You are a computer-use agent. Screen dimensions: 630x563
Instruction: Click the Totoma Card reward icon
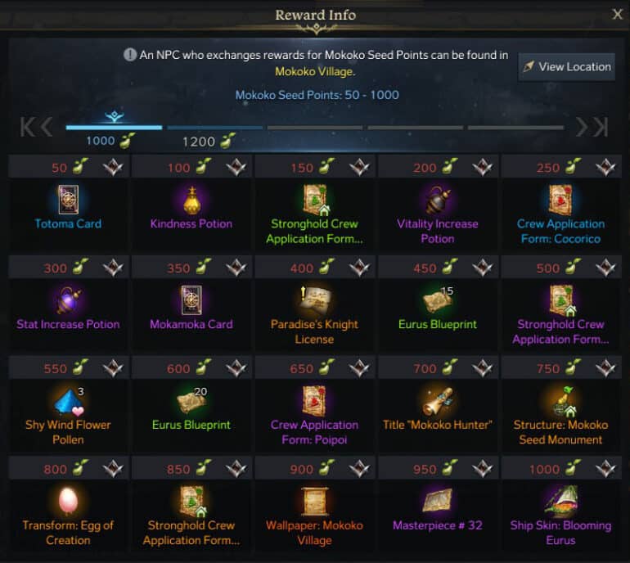coord(68,200)
